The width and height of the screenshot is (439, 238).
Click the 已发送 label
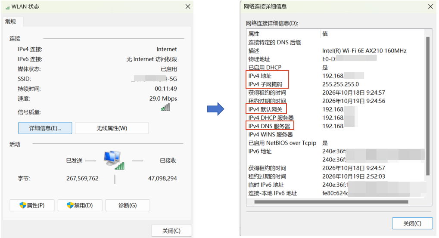coord(74,161)
